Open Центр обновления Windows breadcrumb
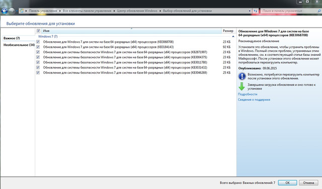Screen dimensions: 322x189 [137, 11]
